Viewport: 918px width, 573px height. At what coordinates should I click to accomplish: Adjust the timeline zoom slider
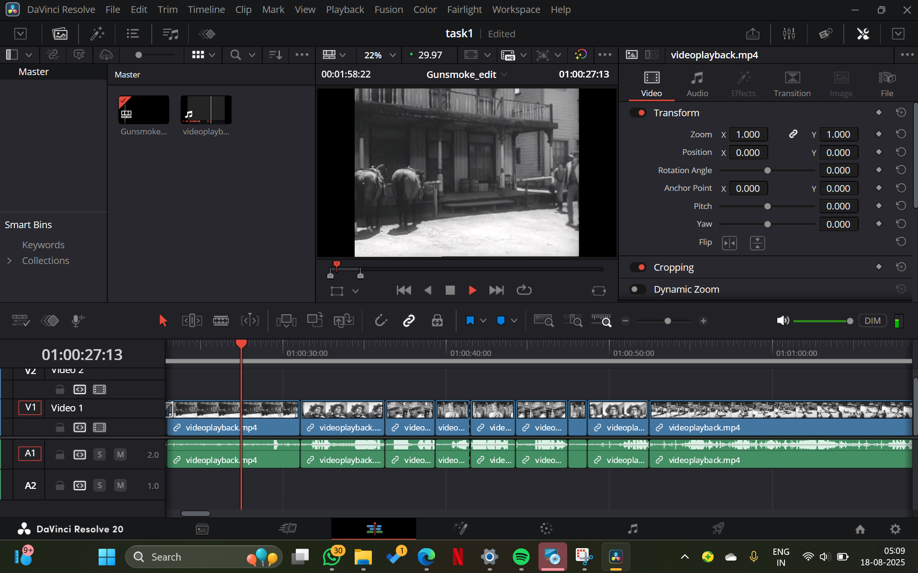click(664, 321)
